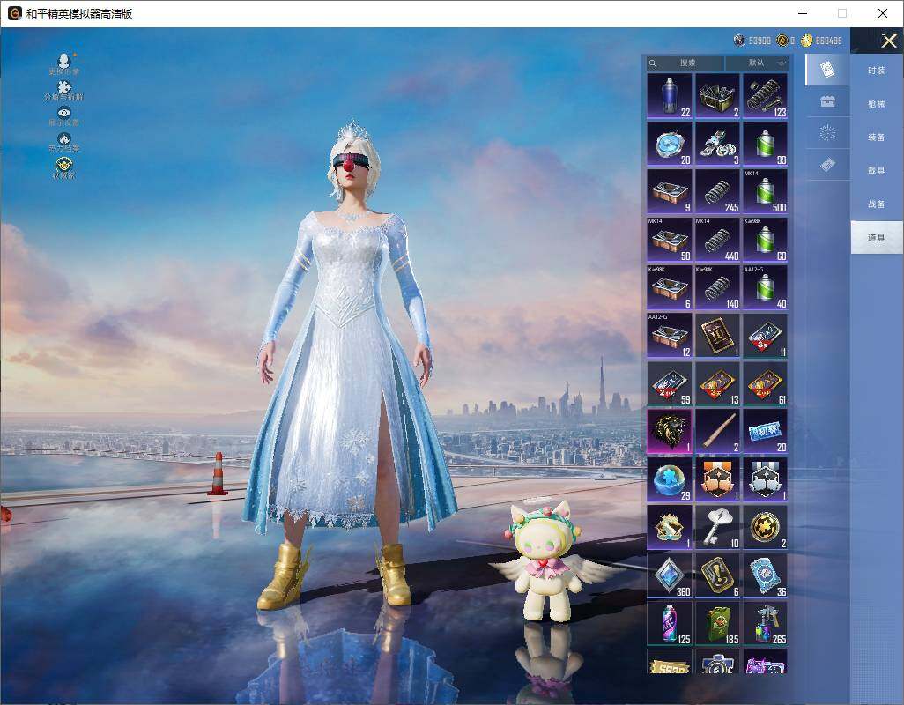
Task: Select the gold exclamation card item 6
Action: tap(717, 575)
